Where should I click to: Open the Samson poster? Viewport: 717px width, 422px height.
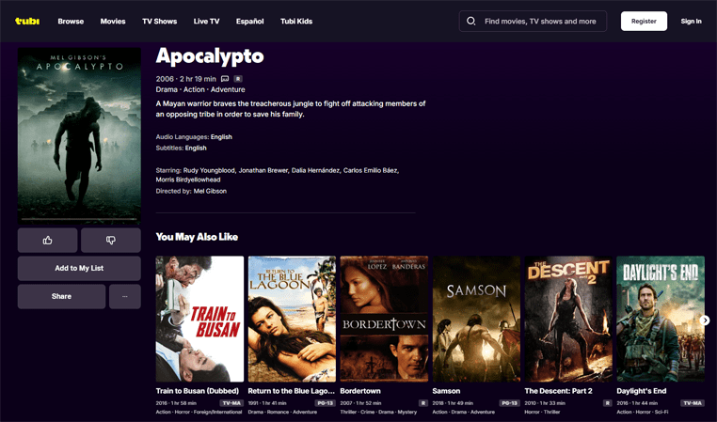point(476,319)
